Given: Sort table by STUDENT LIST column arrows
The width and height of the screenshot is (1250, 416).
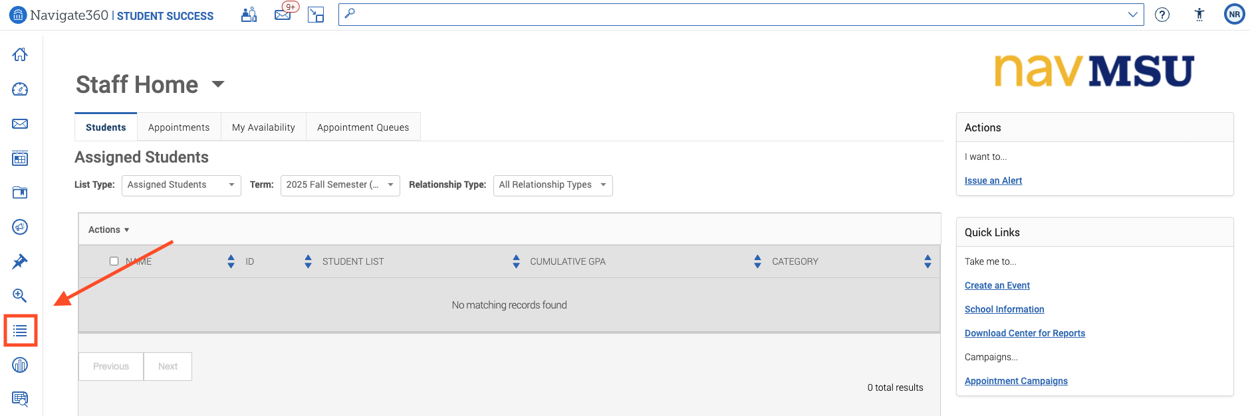Looking at the screenshot, I should pyautogui.click(x=516, y=261).
